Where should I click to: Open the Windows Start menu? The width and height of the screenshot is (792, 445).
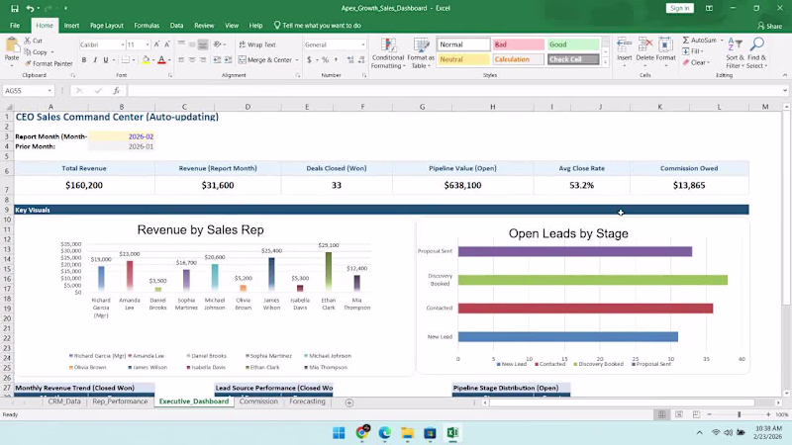click(x=339, y=432)
